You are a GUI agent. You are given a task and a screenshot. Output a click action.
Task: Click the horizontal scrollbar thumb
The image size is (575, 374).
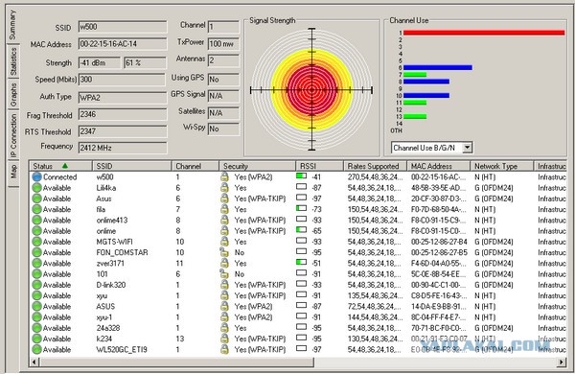click(x=176, y=362)
